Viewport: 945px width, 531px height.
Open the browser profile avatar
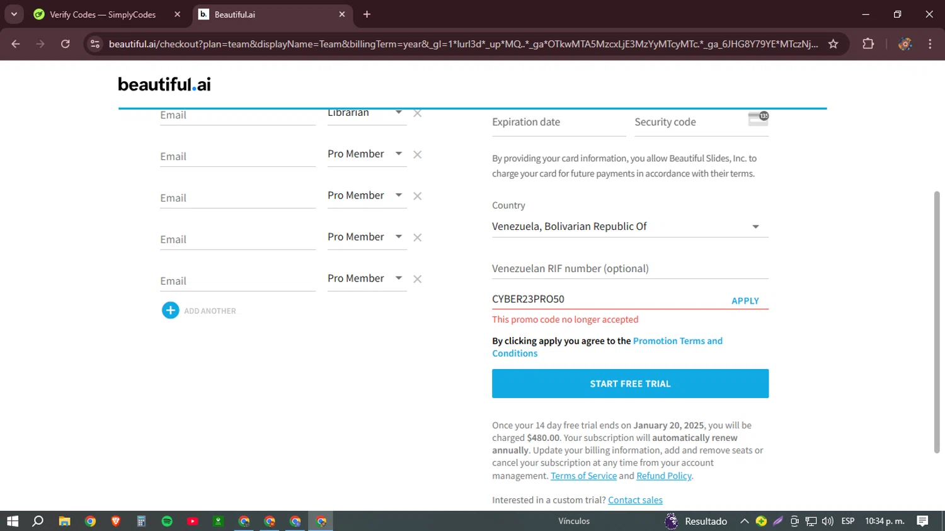905,43
